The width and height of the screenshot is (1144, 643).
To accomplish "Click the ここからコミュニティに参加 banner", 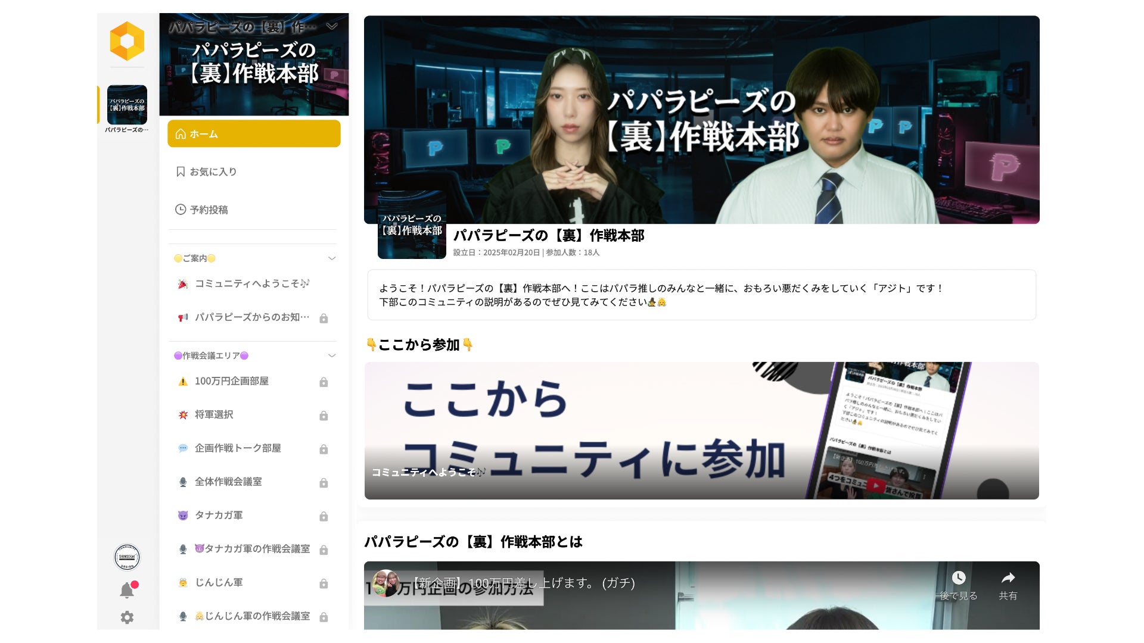I will pyautogui.click(x=701, y=430).
